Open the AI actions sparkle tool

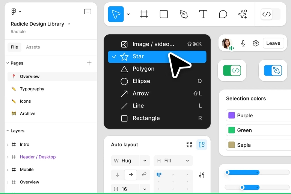click(x=243, y=14)
